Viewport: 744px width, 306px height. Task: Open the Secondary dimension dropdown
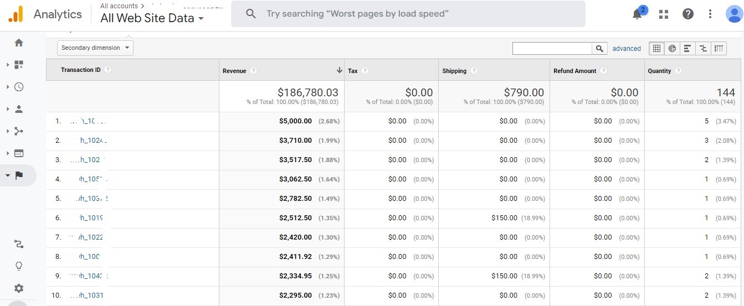click(x=95, y=48)
